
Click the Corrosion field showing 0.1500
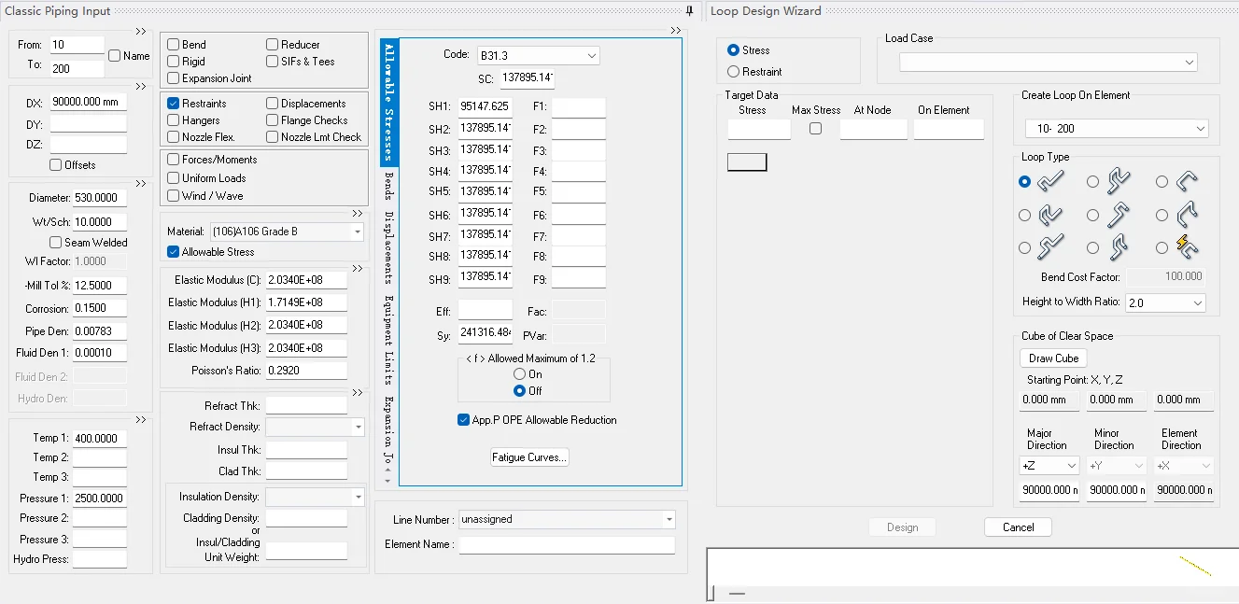coord(100,308)
